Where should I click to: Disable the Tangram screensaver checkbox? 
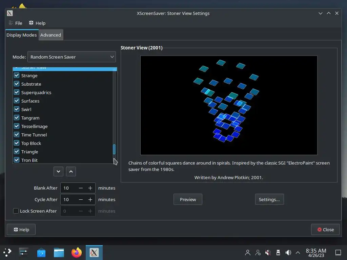click(17, 117)
